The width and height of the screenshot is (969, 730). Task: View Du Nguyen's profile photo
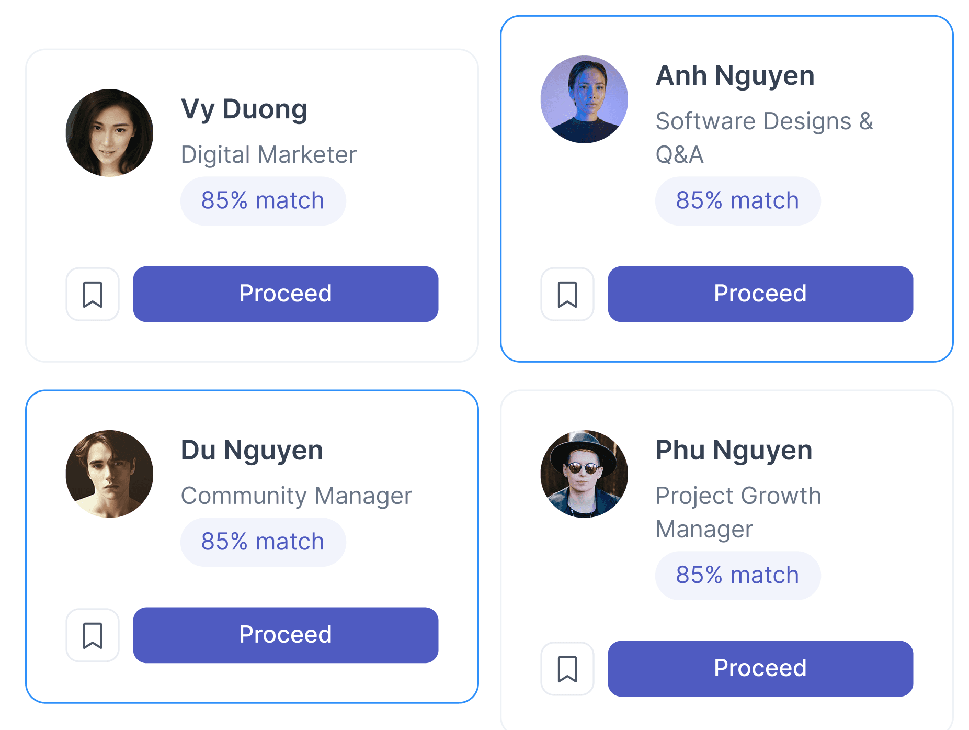pos(109,474)
